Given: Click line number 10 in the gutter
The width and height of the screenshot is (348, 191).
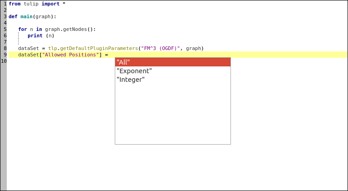Looking at the screenshot, I should coord(4,61).
